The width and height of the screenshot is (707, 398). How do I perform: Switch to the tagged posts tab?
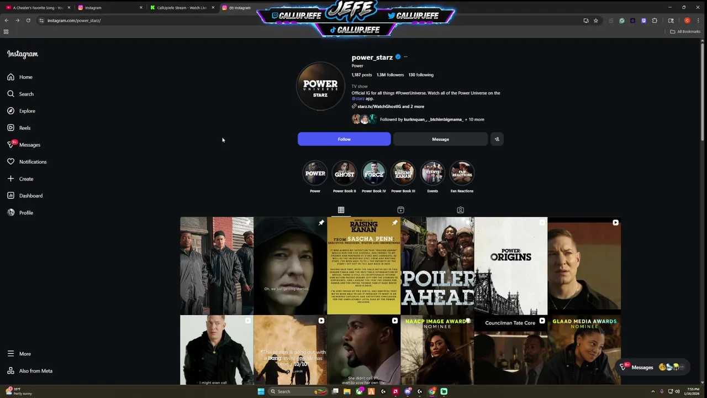tap(460, 210)
